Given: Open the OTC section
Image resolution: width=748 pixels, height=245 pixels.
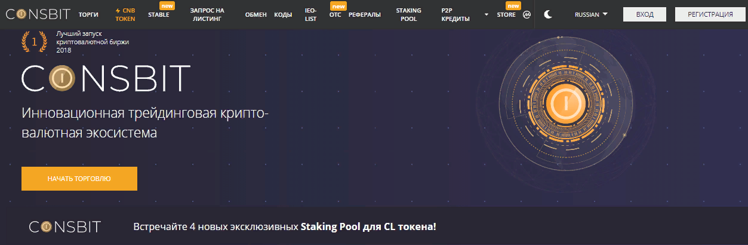Looking at the screenshot, I should click(x=335, y=14).
